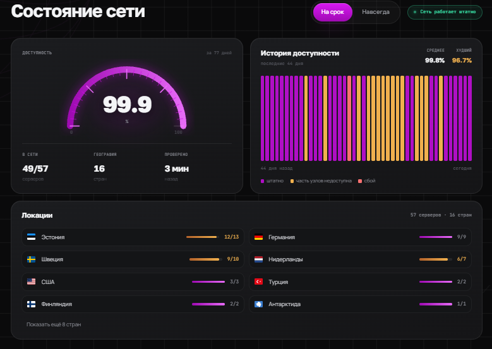Click the USA '3/3' server count
Viewport: 492px width, 349px height.
pos(234,281)
